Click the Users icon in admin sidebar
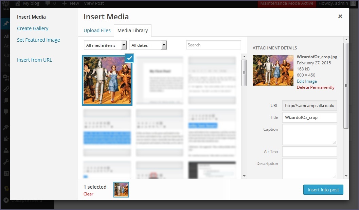Image resolution: width=359 pixels, height=210 pixels. coord(6,150)
